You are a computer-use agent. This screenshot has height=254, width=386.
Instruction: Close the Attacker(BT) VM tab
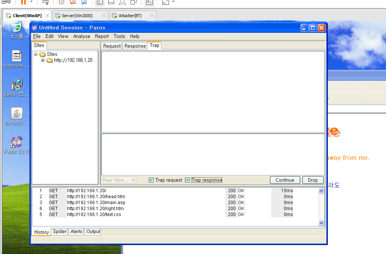(x=152, y=16)
